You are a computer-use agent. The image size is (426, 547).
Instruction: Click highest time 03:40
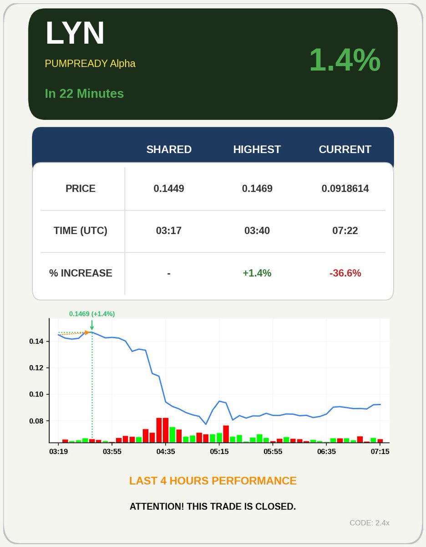click(257, 231)
